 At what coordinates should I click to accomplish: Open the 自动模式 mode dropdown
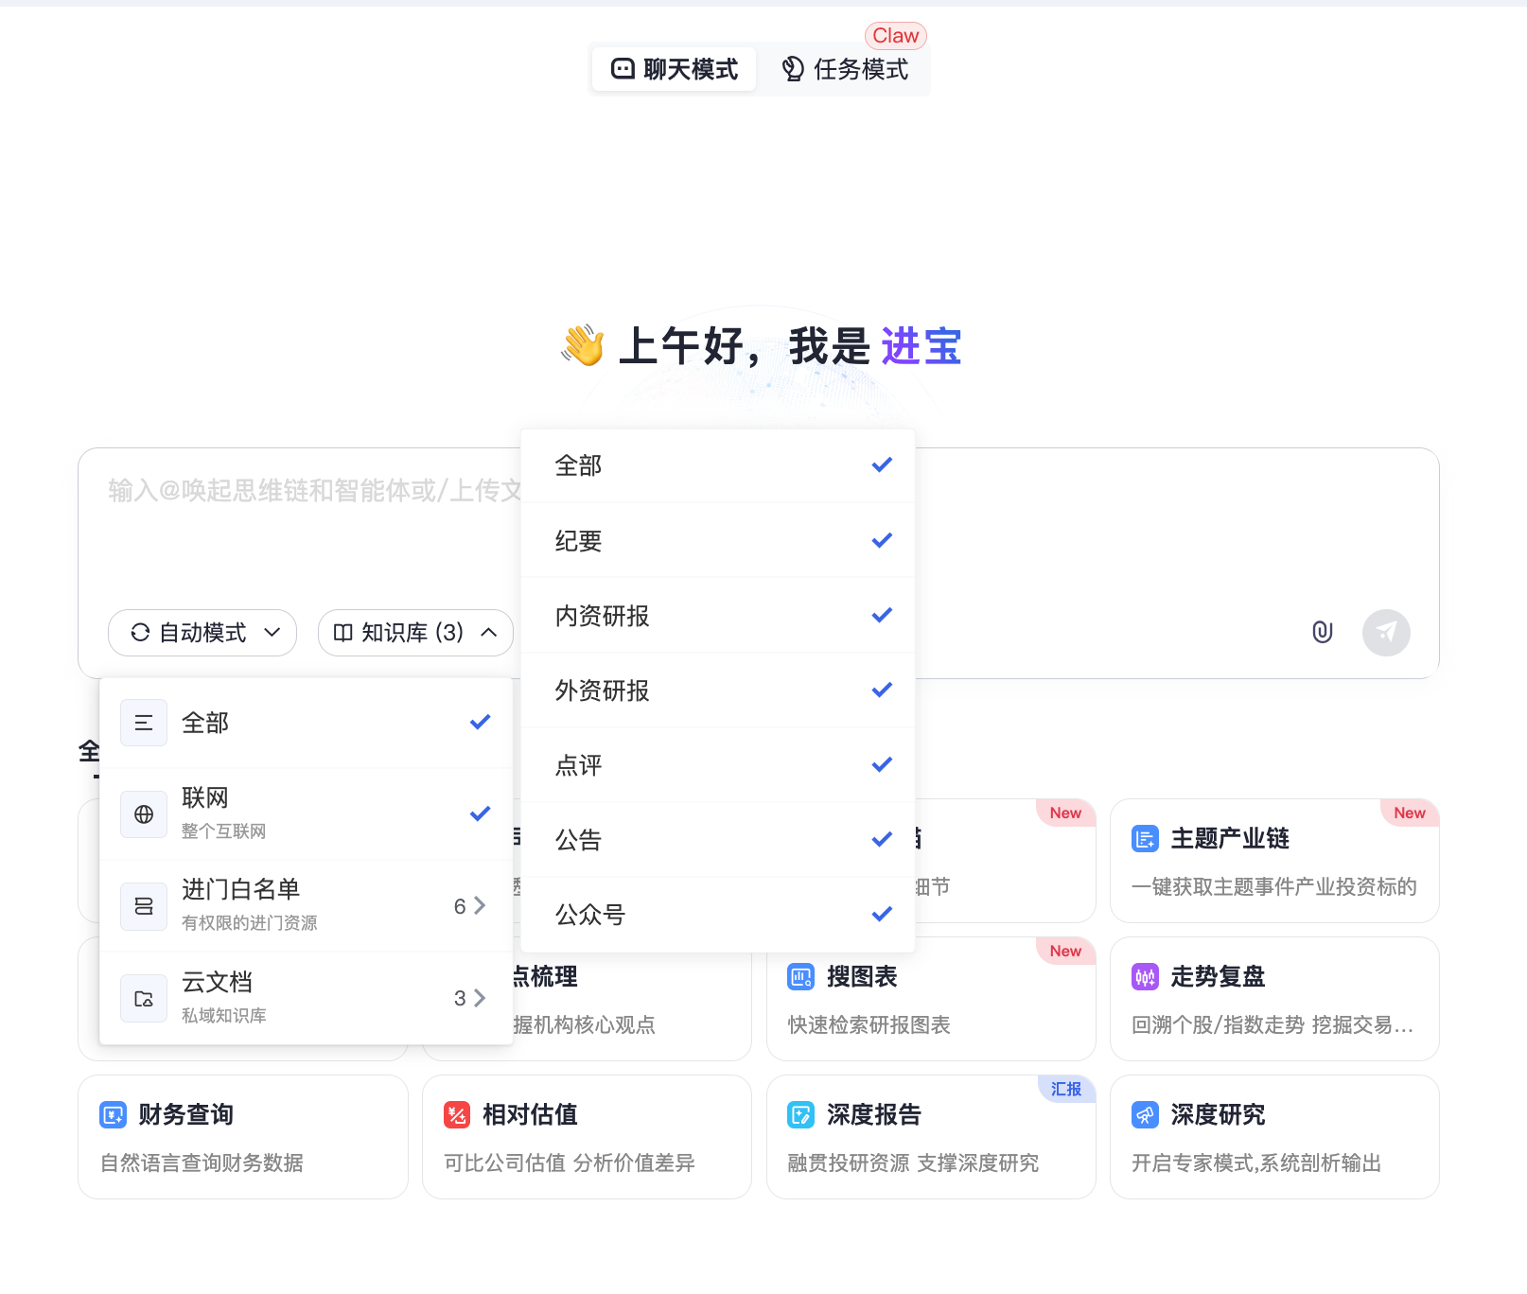point(202,632)
